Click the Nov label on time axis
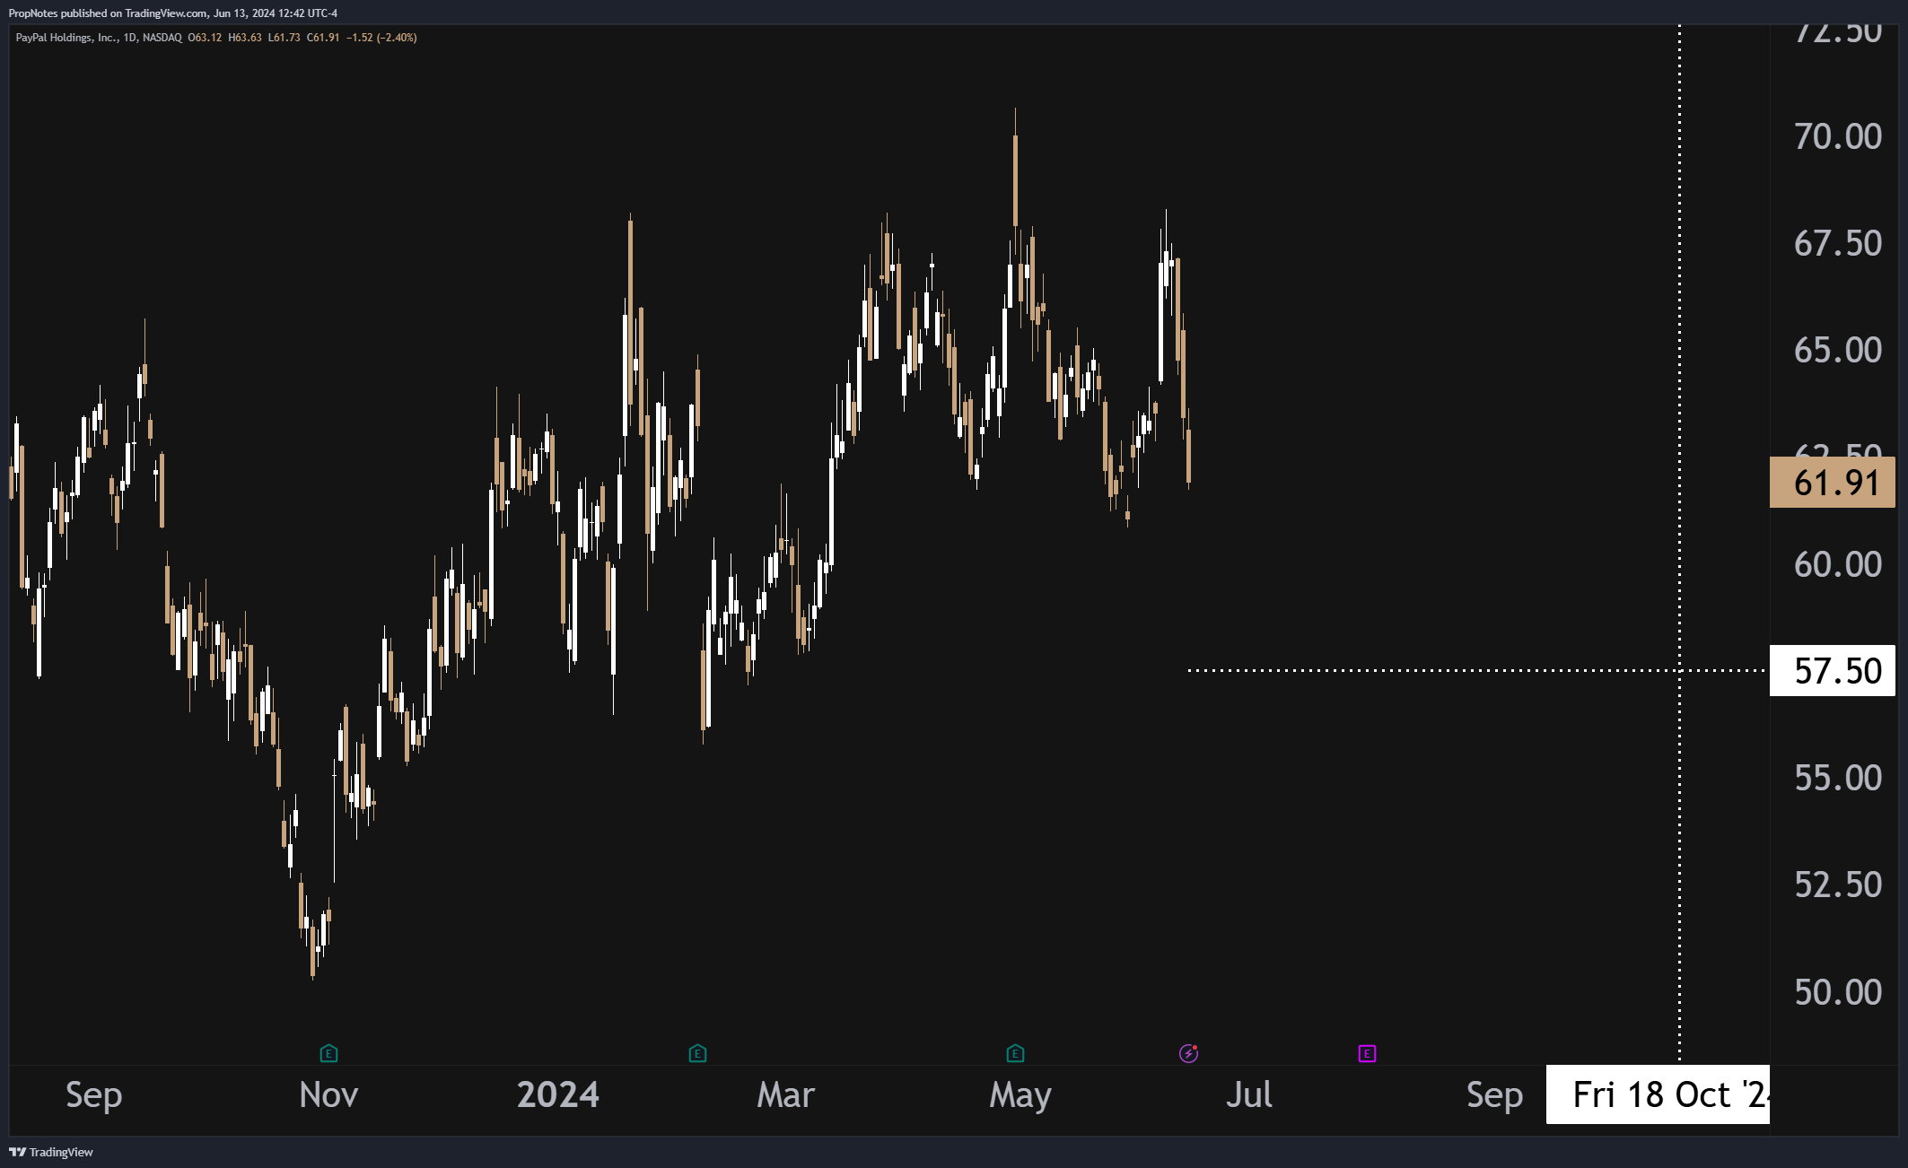 coord(328,1094)
